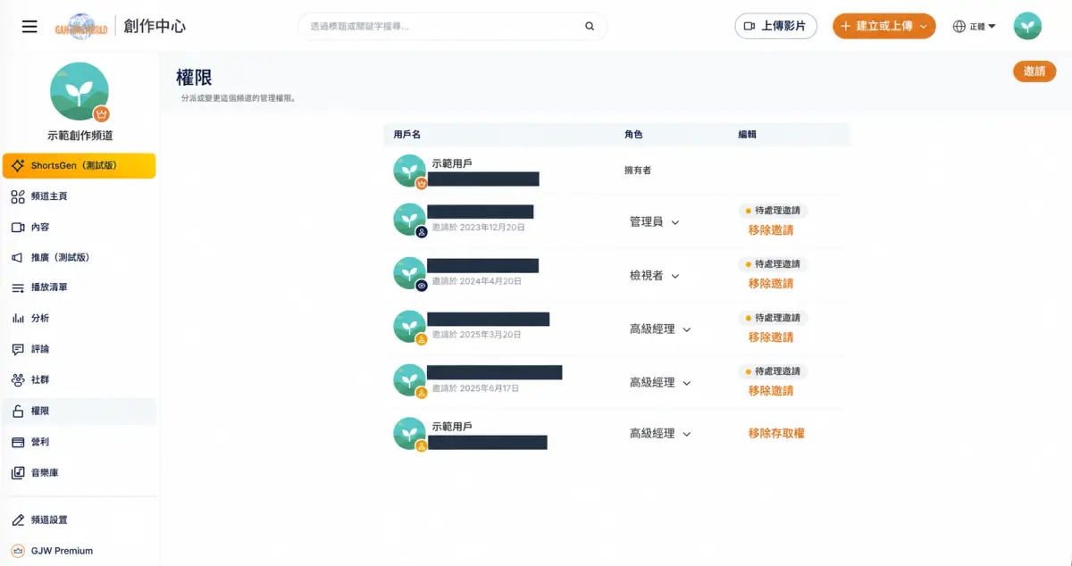Screen dimensions: 1072x566
Task: Open the account avatar in the top bar
Action: [1027, 26]
